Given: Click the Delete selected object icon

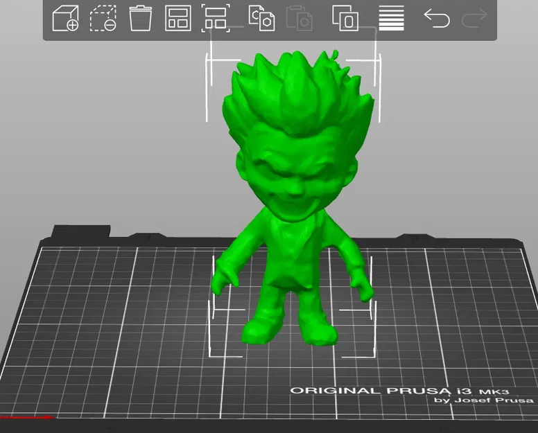Looking at the screenshot, I should (103, 19).
